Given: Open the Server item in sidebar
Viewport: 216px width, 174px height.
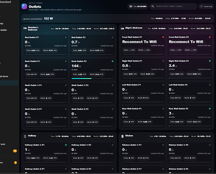Looking at the screenshot, I should 4,76.
